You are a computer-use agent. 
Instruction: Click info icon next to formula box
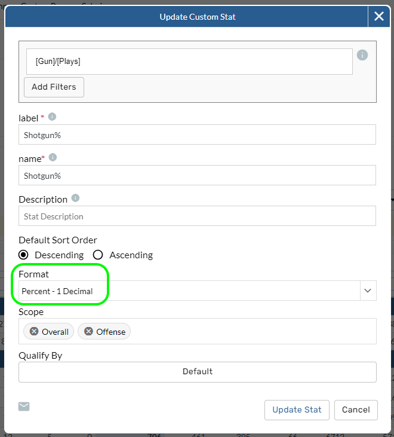coord(362,55)
